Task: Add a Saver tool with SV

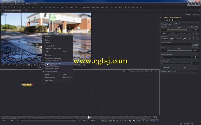Action: [24, 8]
